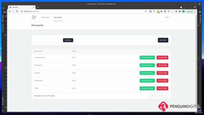Click the SEARCH button
Image resolution: width=204 pixels, height=115 pixels.
(x=68, y=40)
